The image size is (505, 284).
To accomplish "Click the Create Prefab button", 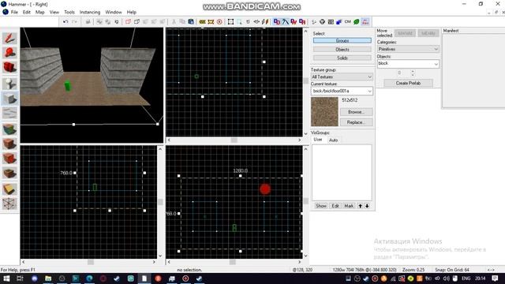I will coord(408,83).
